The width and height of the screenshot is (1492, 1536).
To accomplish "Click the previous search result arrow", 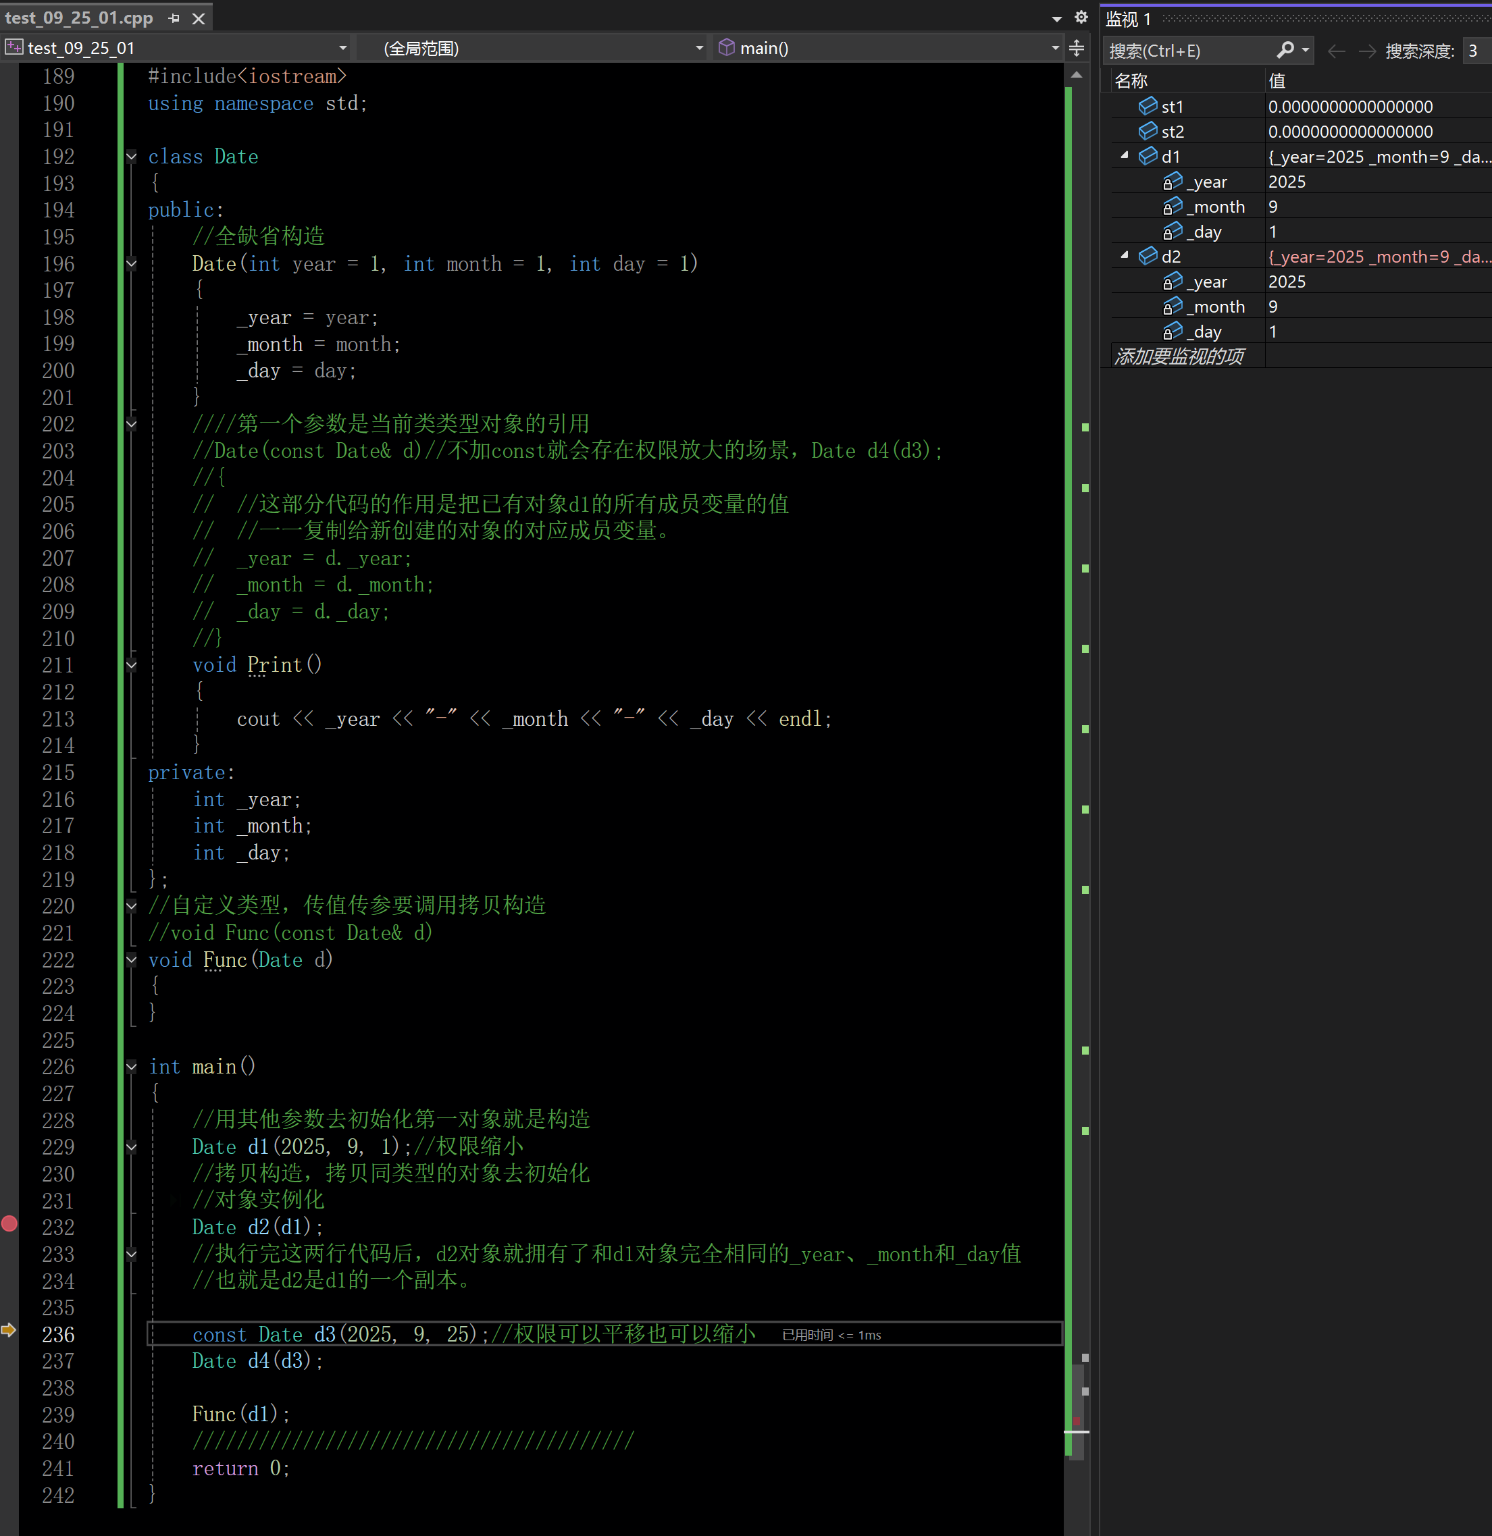I will [1337, 51].
